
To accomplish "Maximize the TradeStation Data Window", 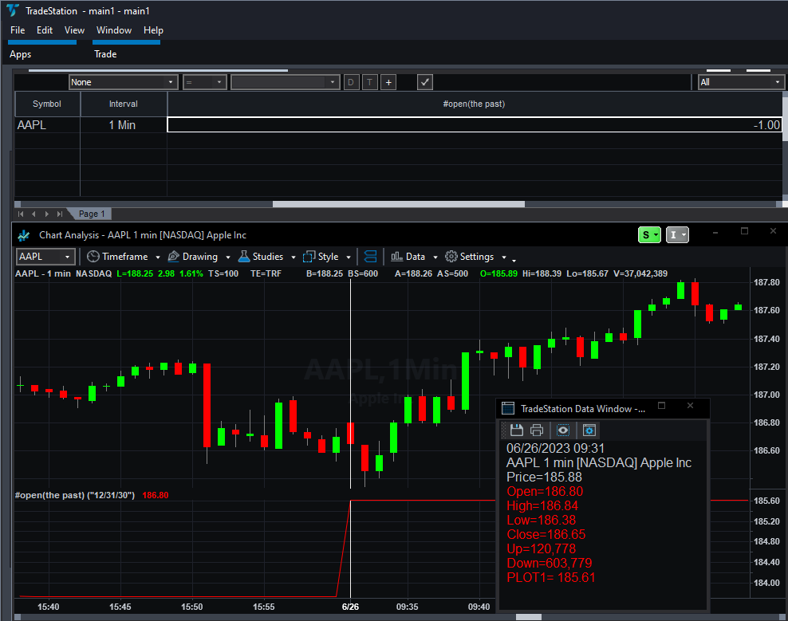I will [661, 406].
